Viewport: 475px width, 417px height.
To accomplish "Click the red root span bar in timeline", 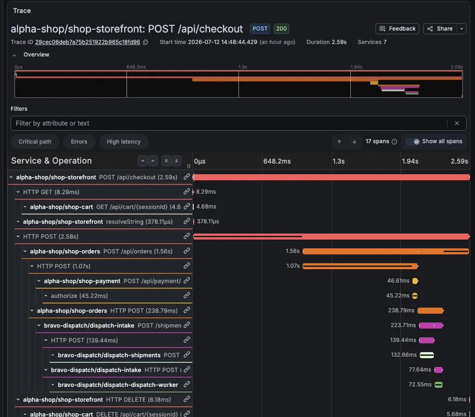I will click(x=331, y=177).
